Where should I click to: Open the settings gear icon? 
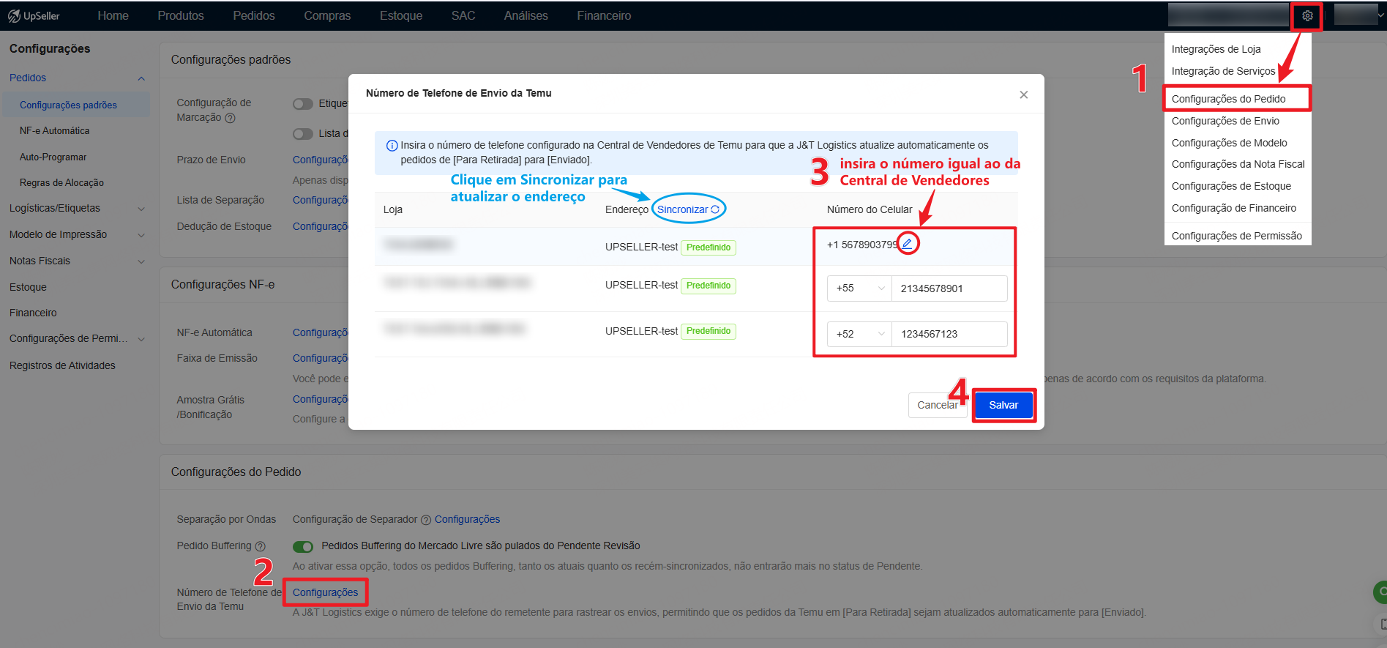pos(1307,15)
